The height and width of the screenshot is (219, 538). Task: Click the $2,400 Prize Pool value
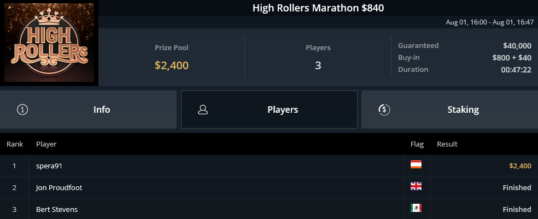pyautogui.click(x=172, y=65)
